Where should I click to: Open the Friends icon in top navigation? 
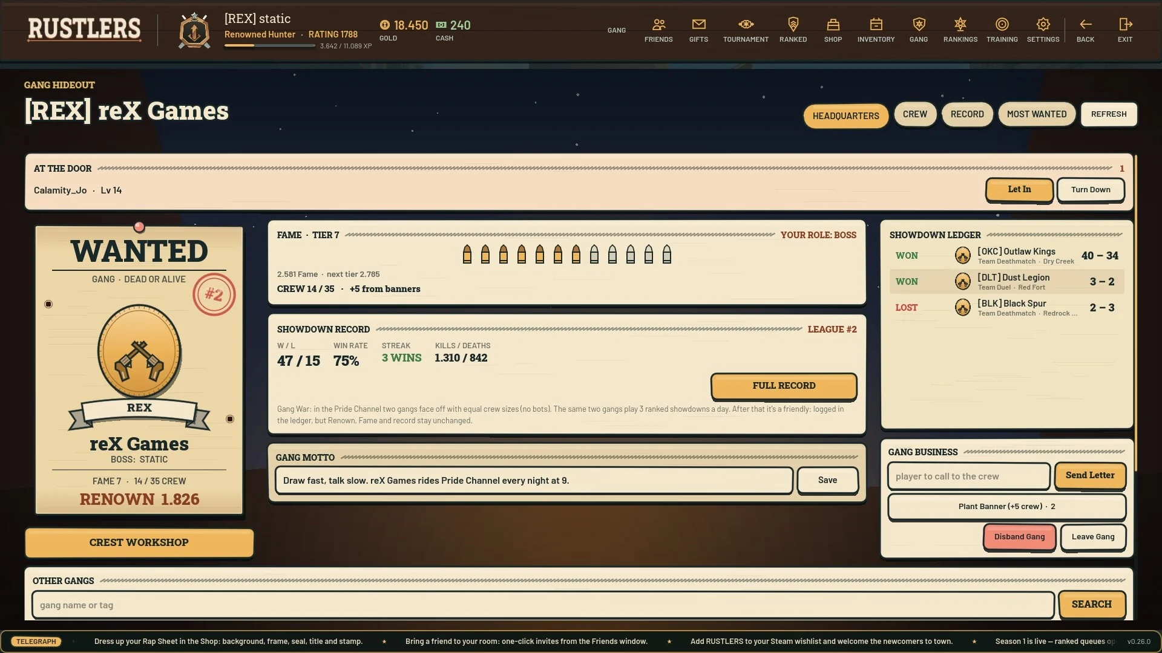click(x=658, y=25)
